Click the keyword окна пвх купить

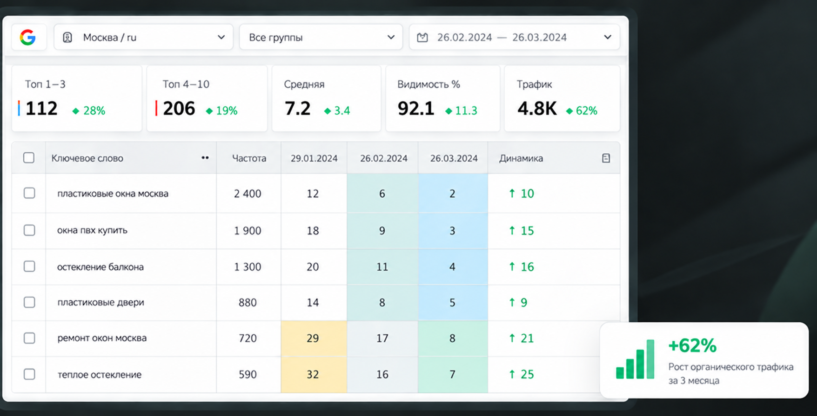tap(92, 230)
